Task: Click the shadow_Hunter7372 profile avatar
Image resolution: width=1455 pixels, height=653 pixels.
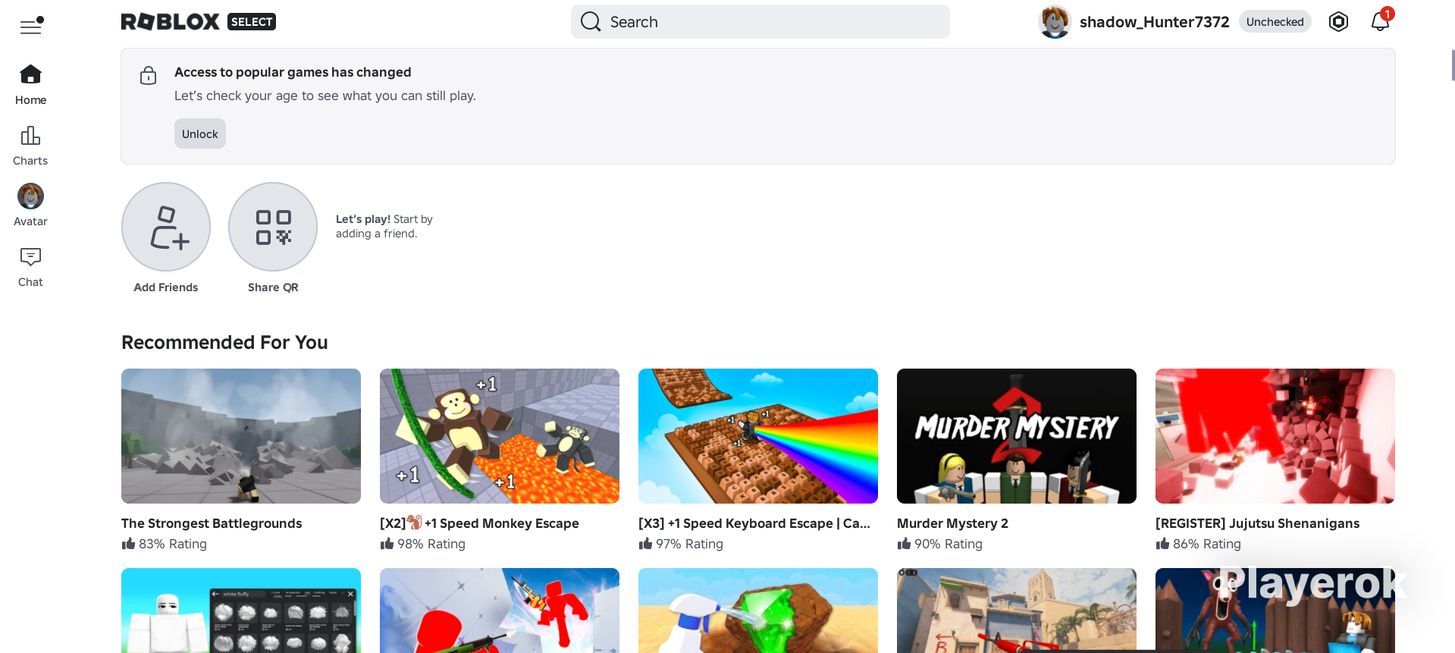Action: [1055, 22]
